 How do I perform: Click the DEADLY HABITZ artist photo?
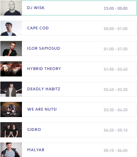tap(11, 89)
